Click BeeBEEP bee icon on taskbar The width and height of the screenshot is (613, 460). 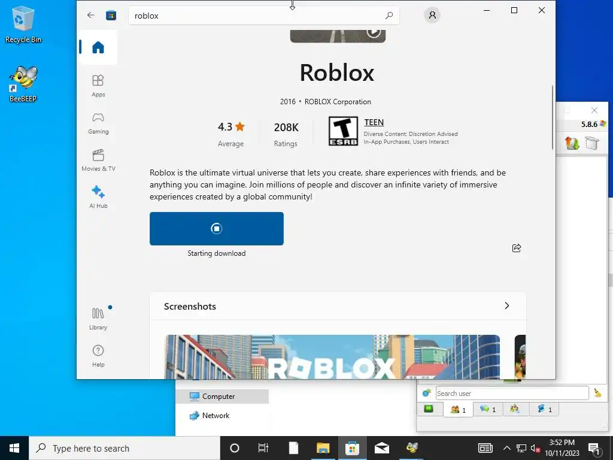click(x=412, y=448)
